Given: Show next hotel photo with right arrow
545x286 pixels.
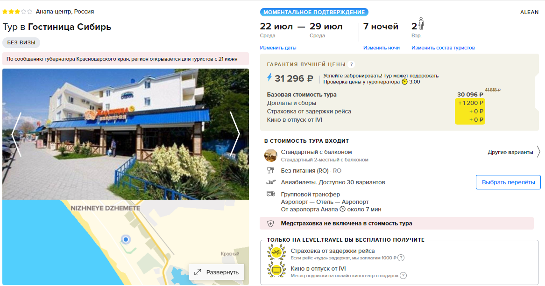Looking at the screenshot, I should (x=235, y=133).
